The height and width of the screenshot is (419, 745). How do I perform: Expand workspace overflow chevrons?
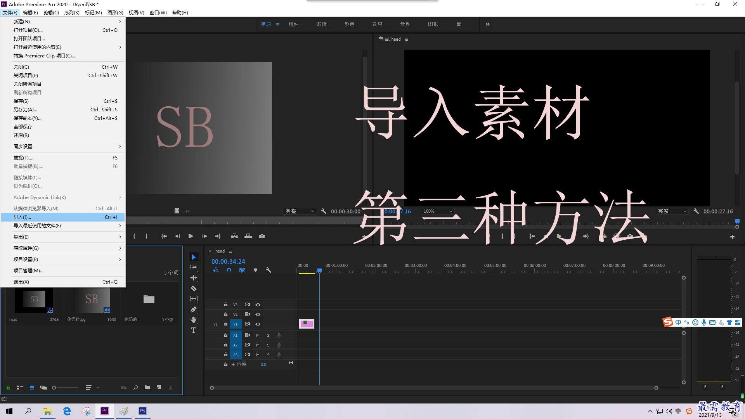click(x=487, y=24)
